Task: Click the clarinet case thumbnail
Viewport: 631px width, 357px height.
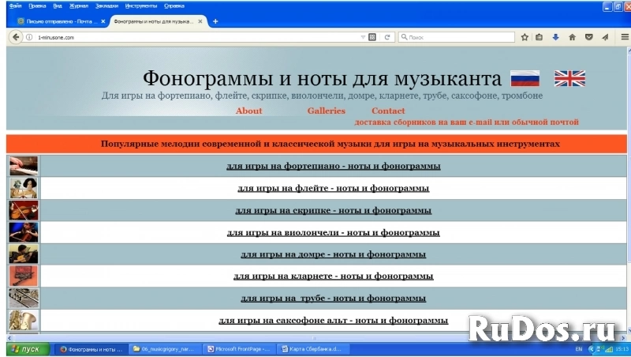Action: pos(24,276)
